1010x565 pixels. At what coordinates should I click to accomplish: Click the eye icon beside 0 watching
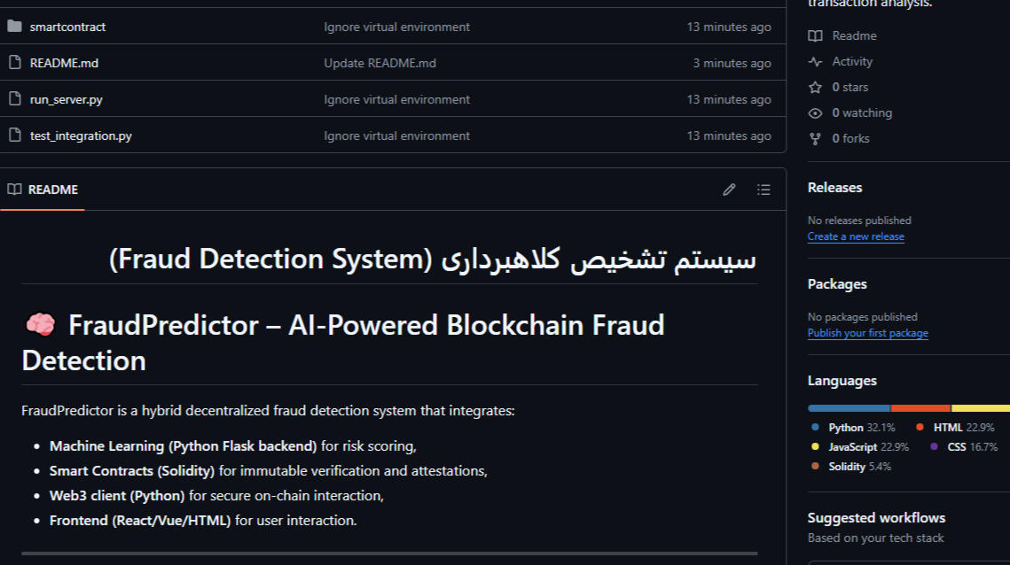click(x=816, y=112)
